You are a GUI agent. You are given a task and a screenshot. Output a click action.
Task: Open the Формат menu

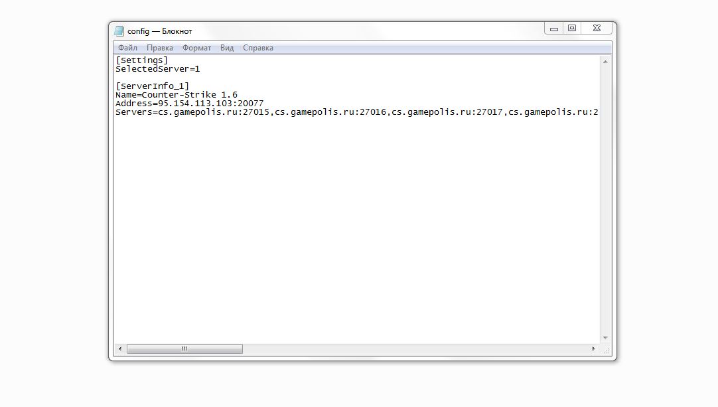(196, 48)
